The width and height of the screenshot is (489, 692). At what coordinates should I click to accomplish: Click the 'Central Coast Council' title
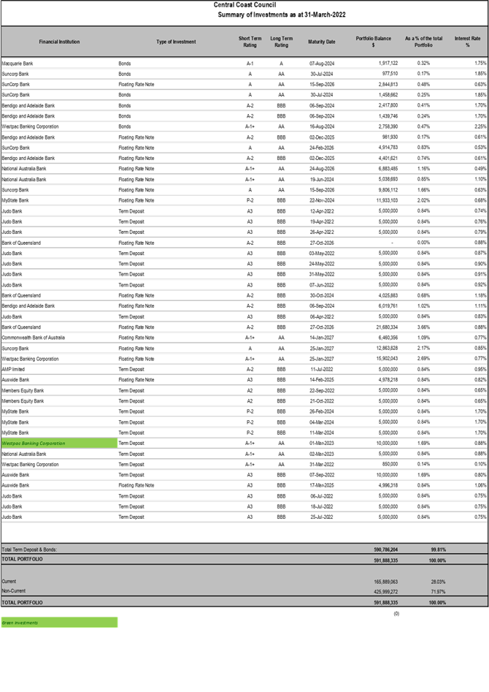244,5
